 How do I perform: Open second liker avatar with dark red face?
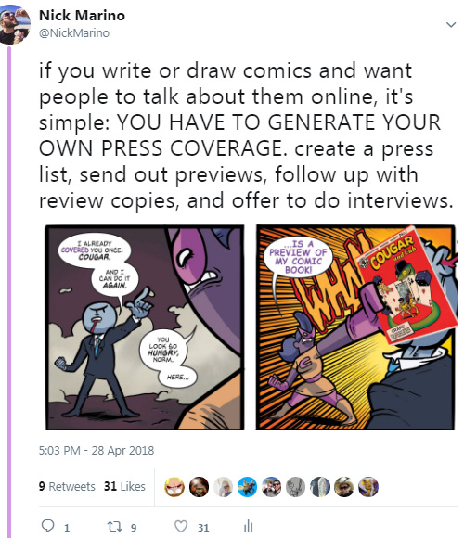point(199,487)
